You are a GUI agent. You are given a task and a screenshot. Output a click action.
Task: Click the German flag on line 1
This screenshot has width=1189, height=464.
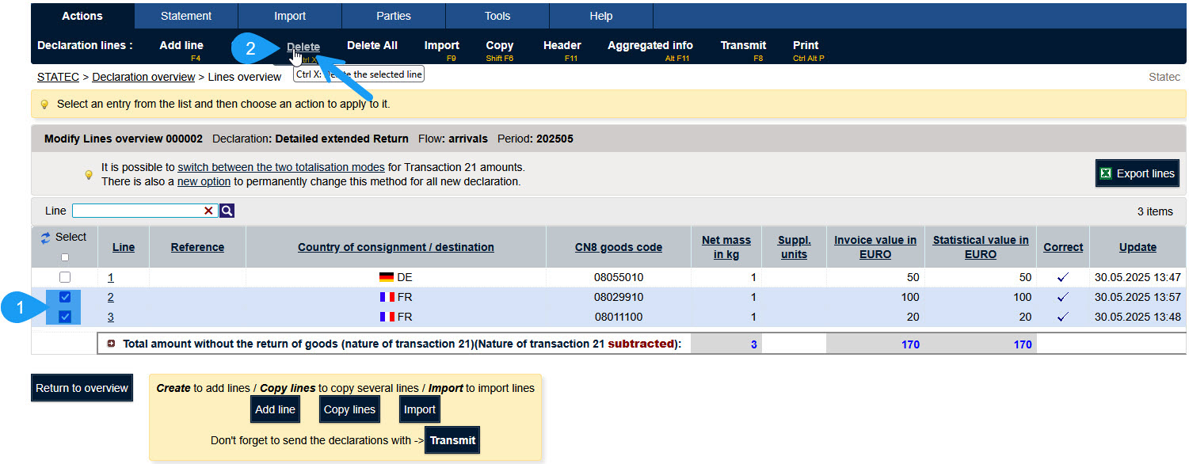[385, 277]
